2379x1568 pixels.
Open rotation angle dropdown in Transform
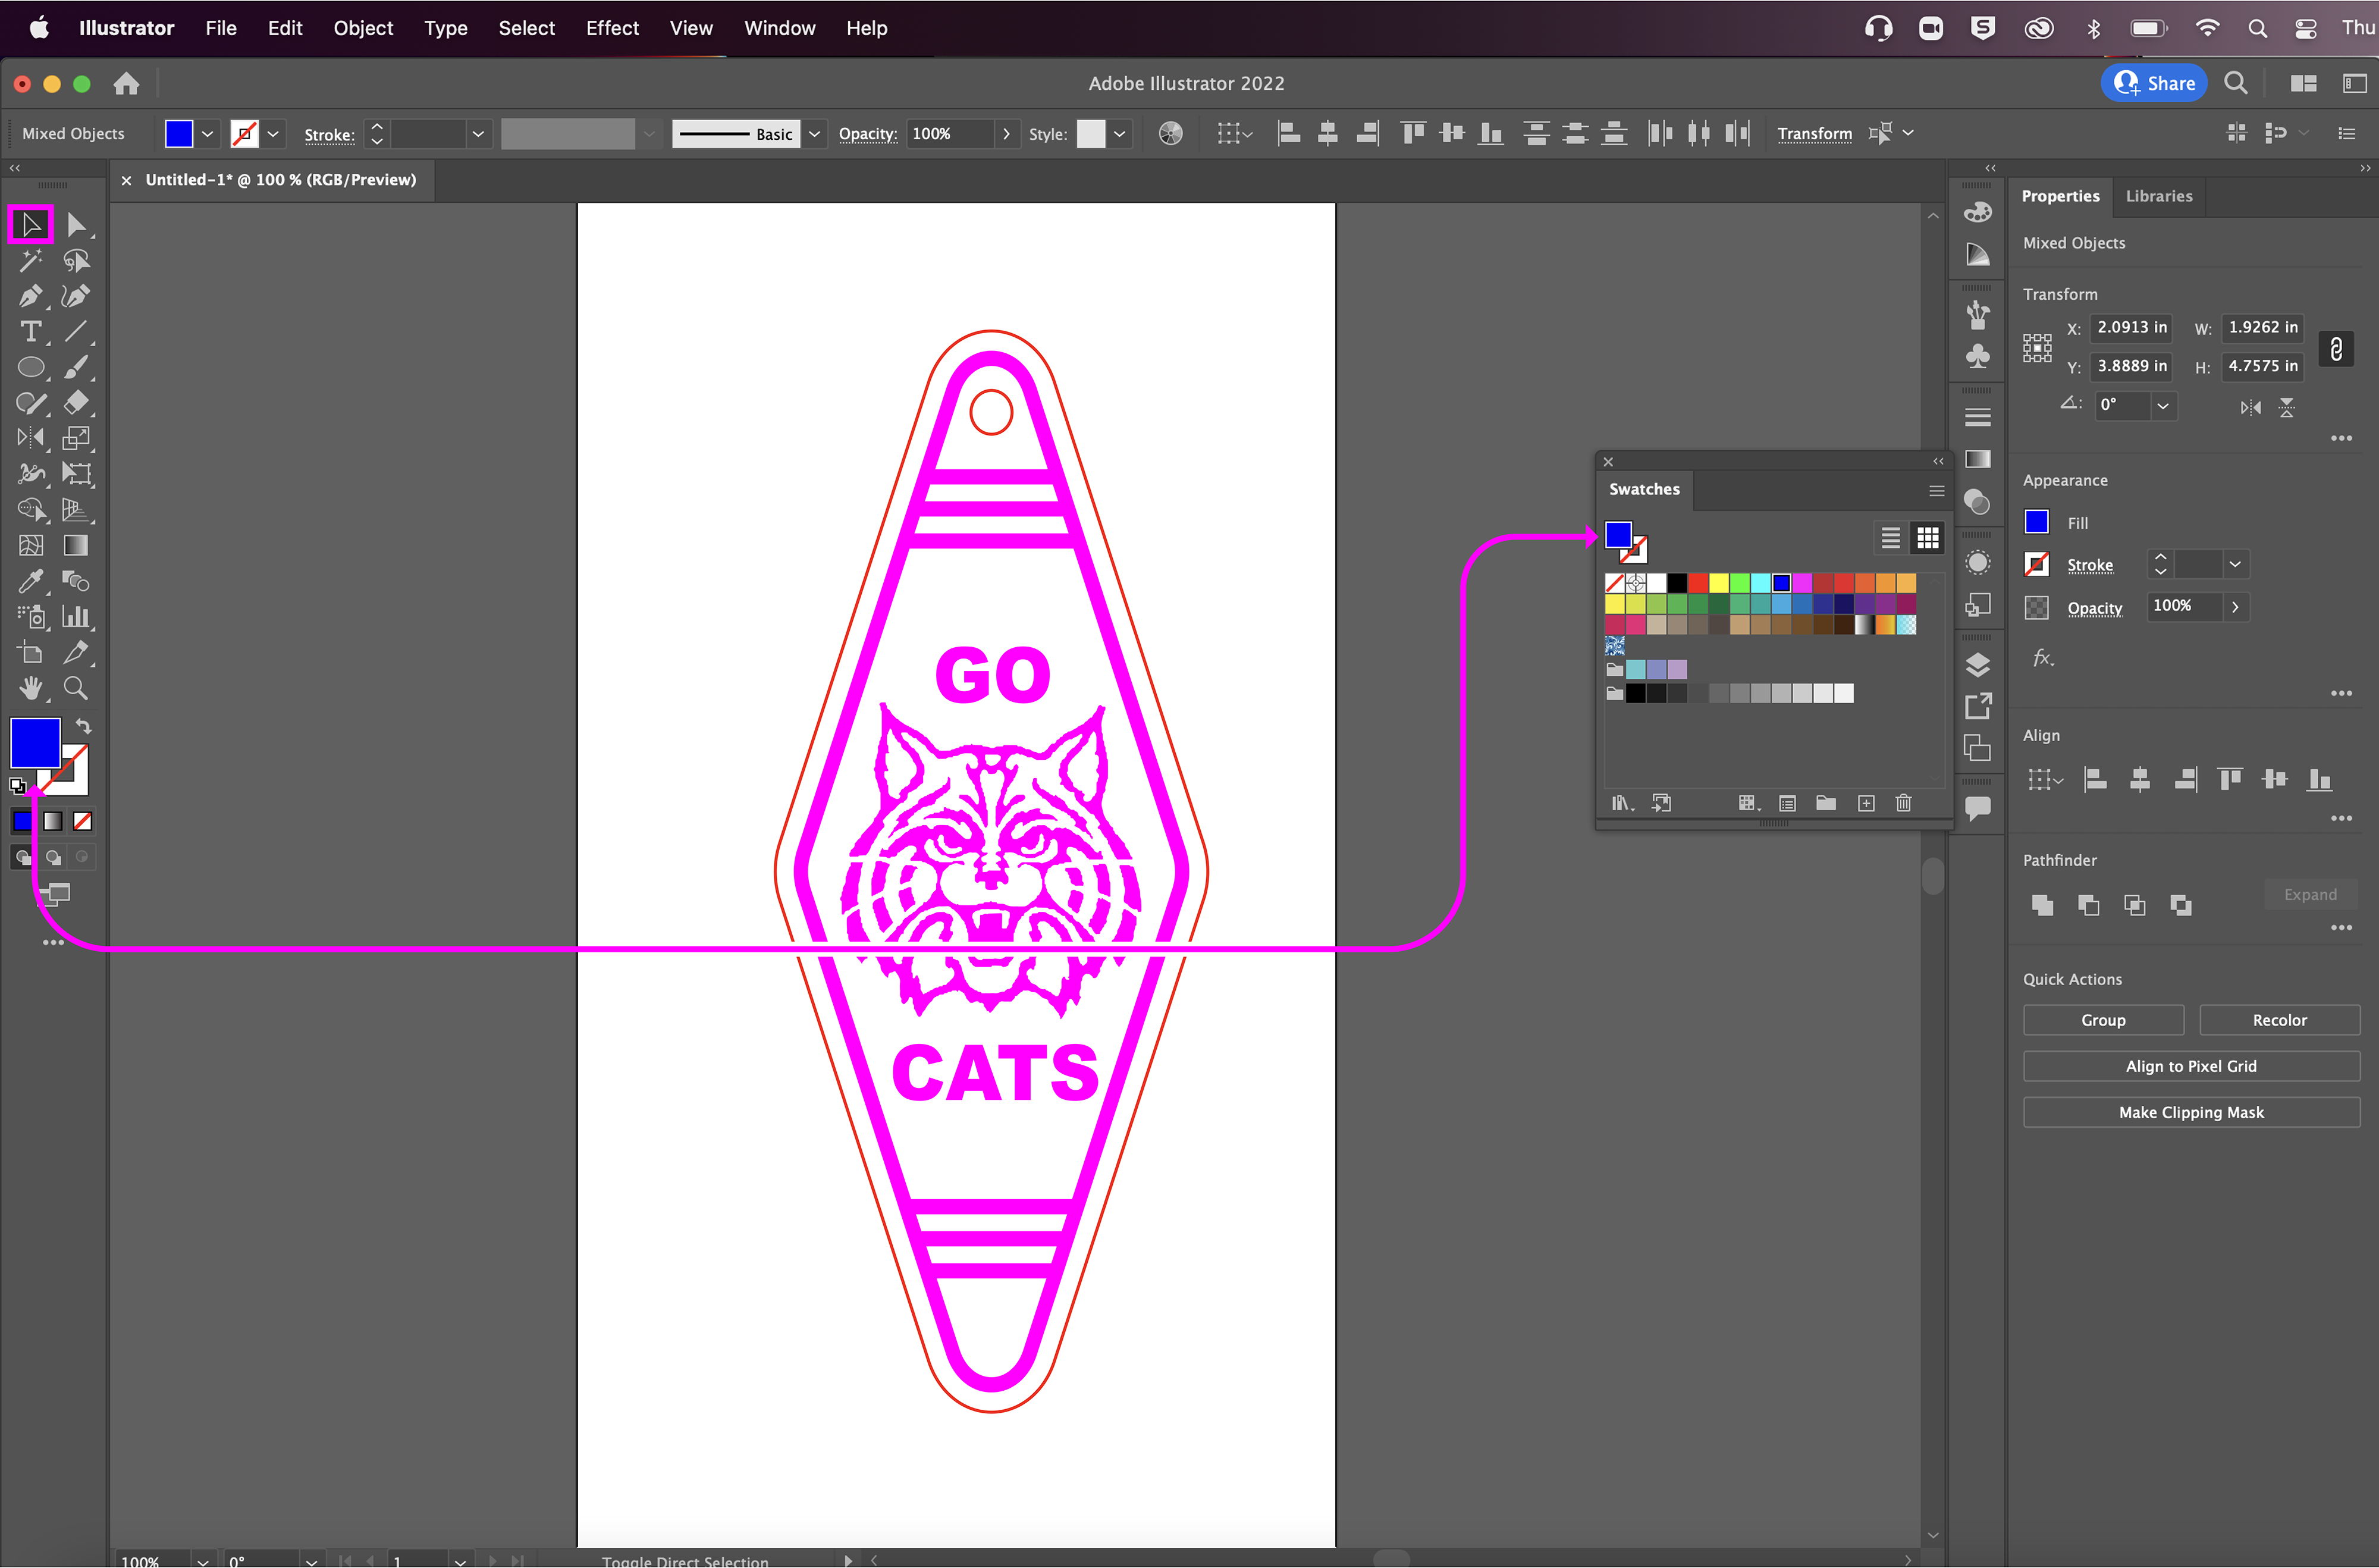coord(2162,406)
